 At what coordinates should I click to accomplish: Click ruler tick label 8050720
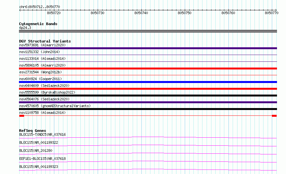point(54,13)
